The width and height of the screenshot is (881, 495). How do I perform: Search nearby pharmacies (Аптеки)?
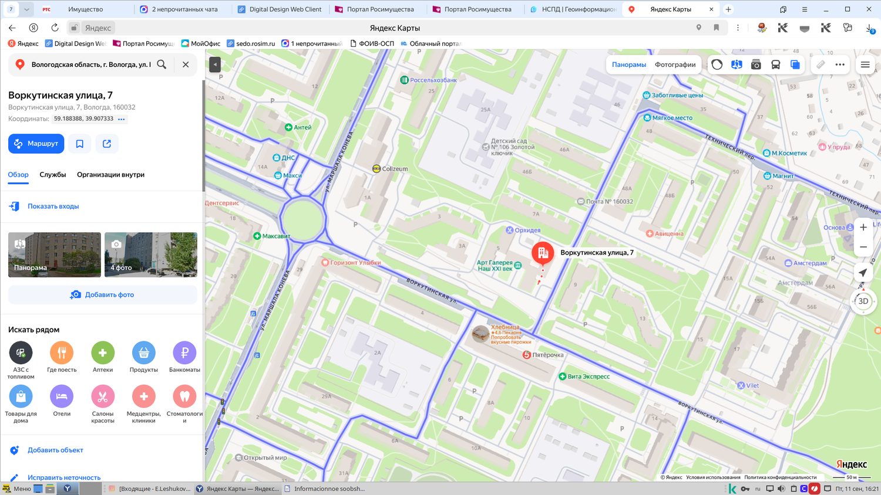click(103, 352)
